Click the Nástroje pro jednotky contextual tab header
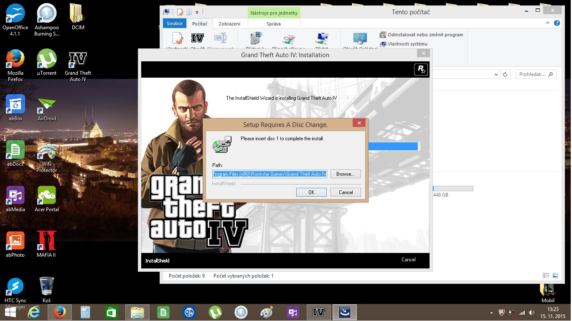The image size is (572, 321). (274, 13)
